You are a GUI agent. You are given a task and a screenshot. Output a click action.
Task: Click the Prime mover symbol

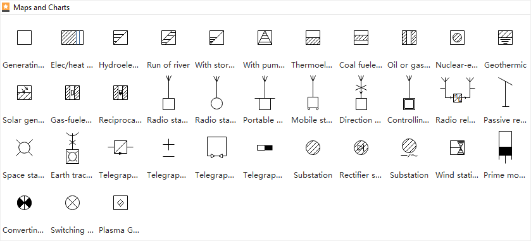[x=505, y=147]
